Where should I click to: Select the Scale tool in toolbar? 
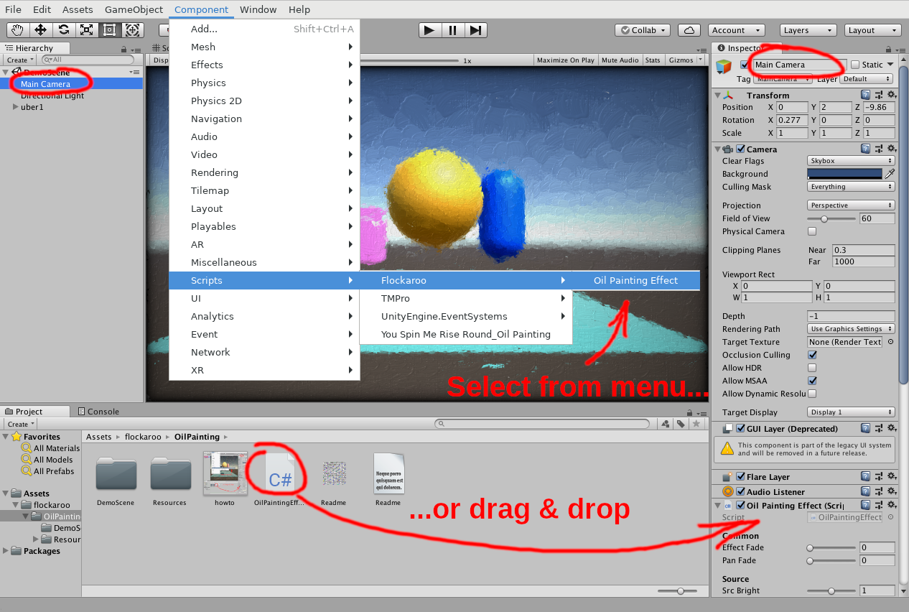click(x=87, y=30)
